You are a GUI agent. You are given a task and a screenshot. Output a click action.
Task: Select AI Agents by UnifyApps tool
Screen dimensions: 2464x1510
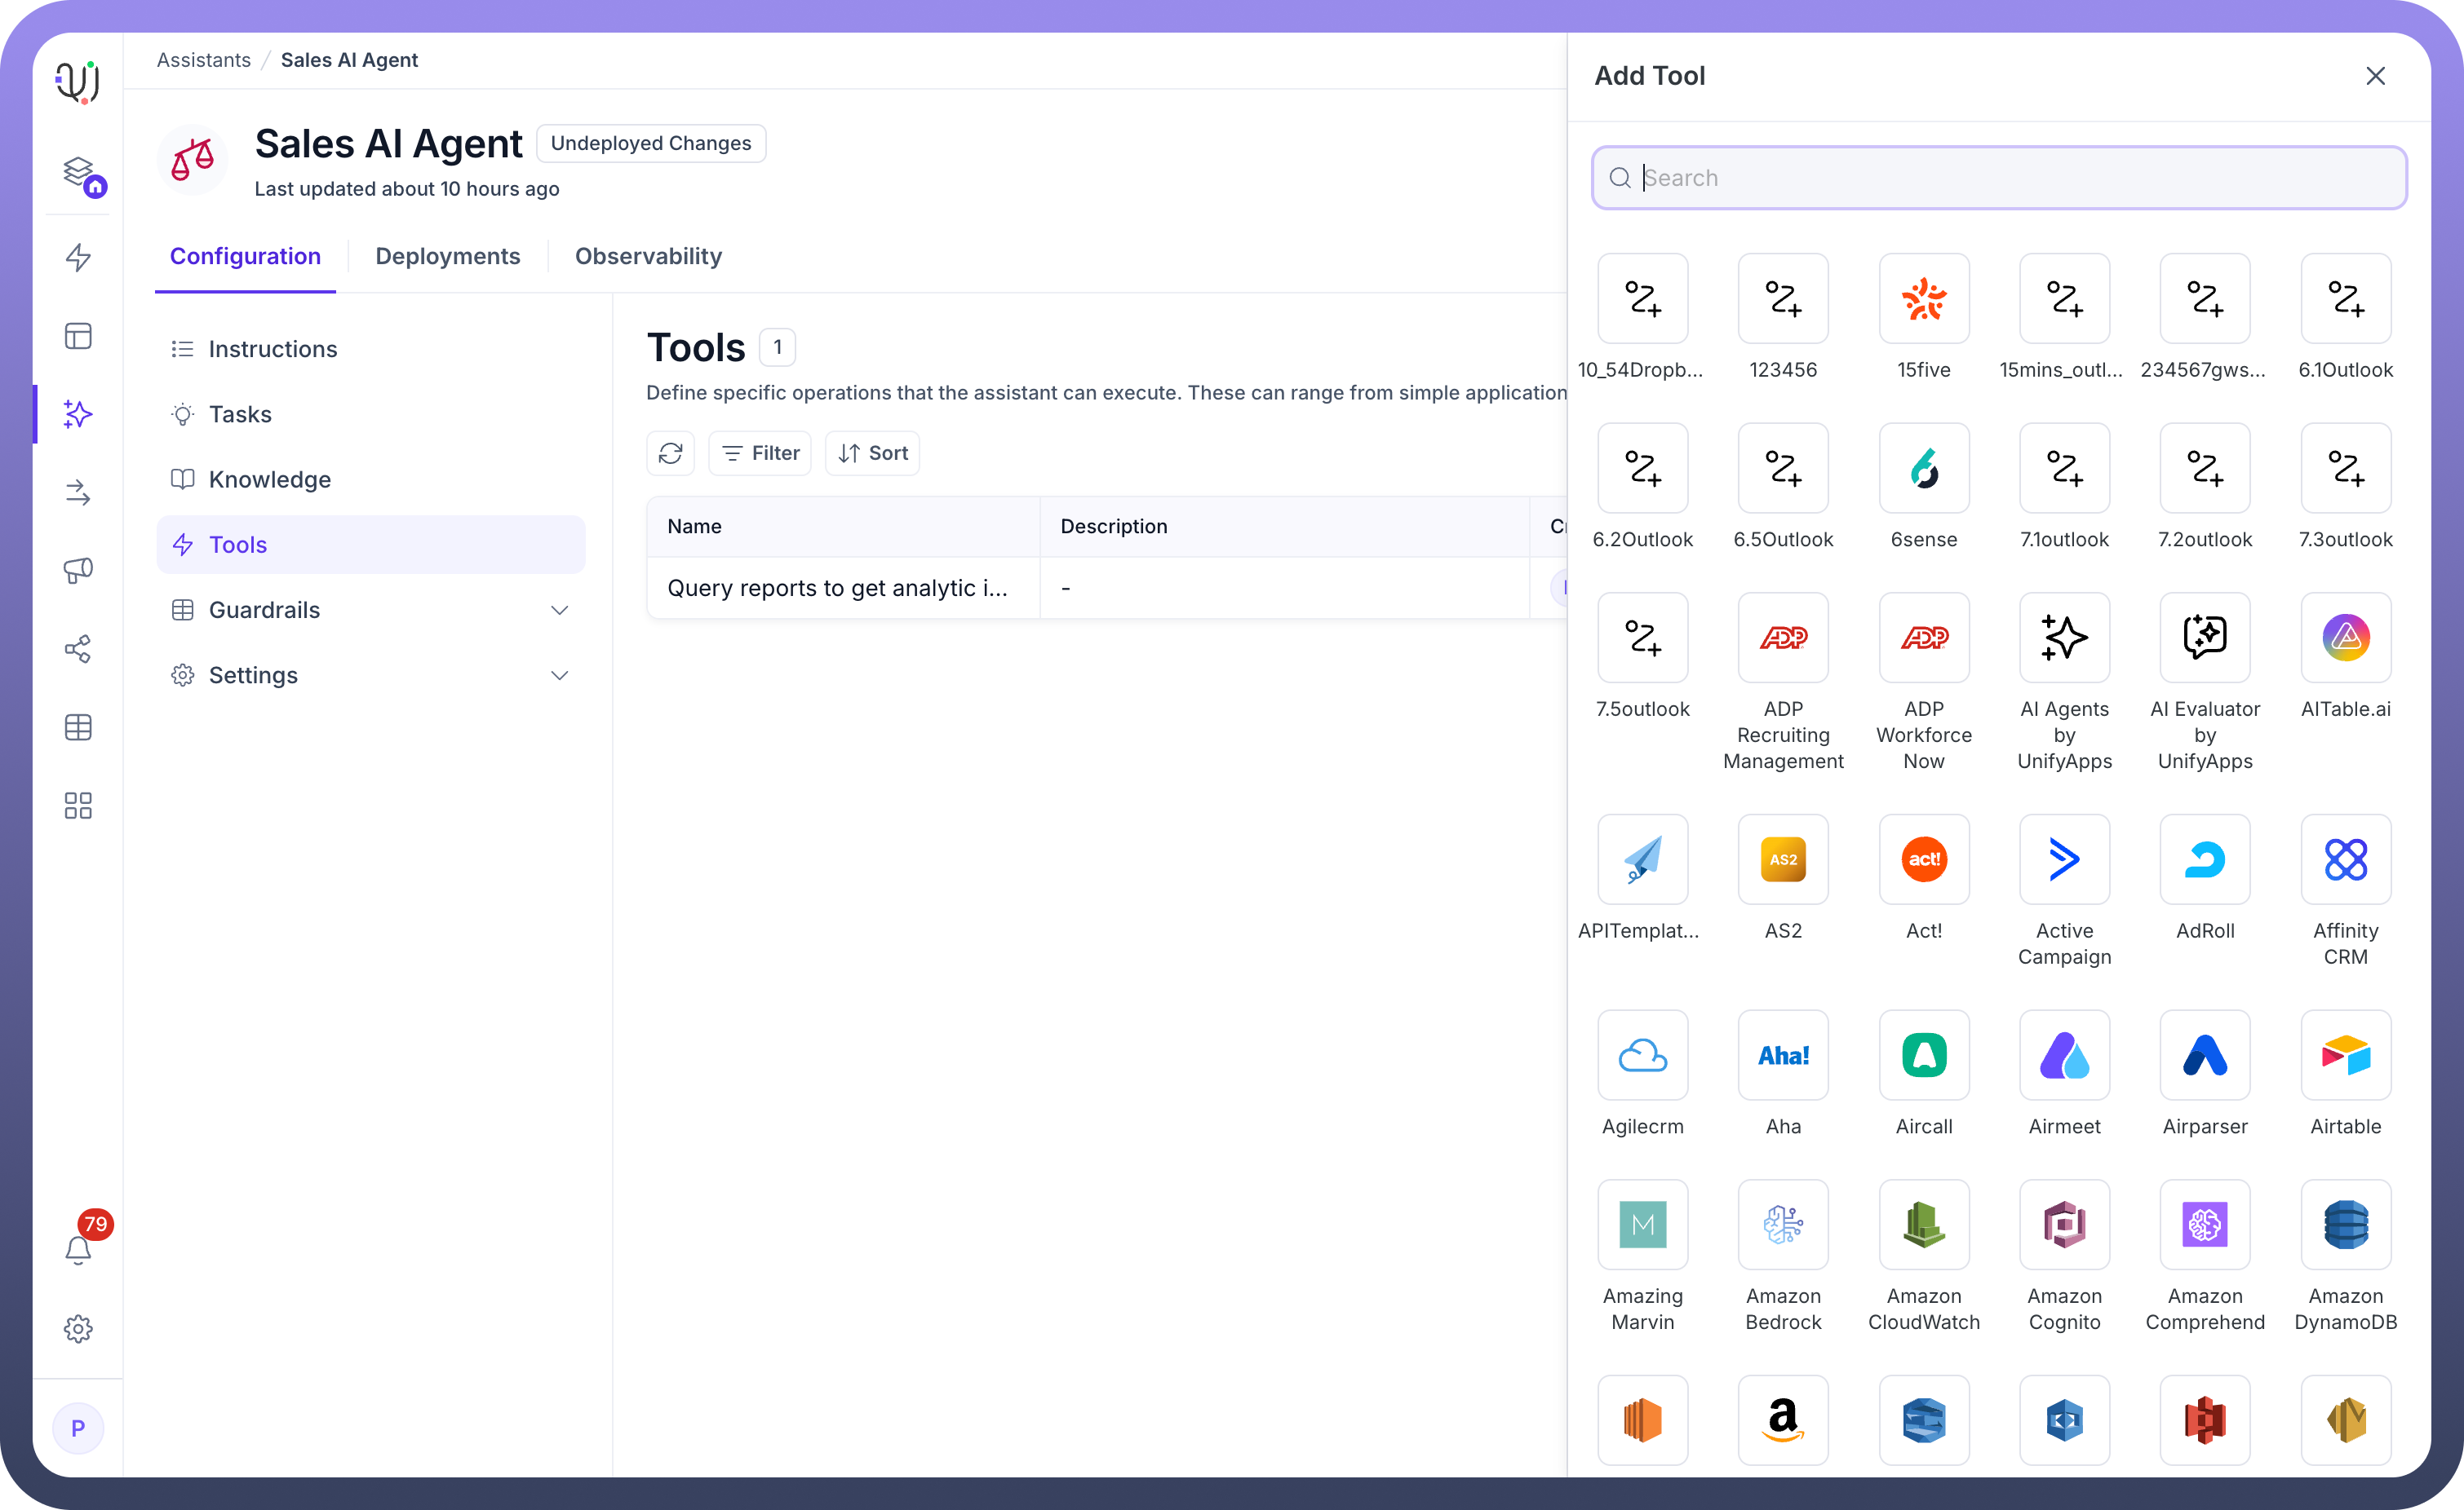pos(2064,638)
